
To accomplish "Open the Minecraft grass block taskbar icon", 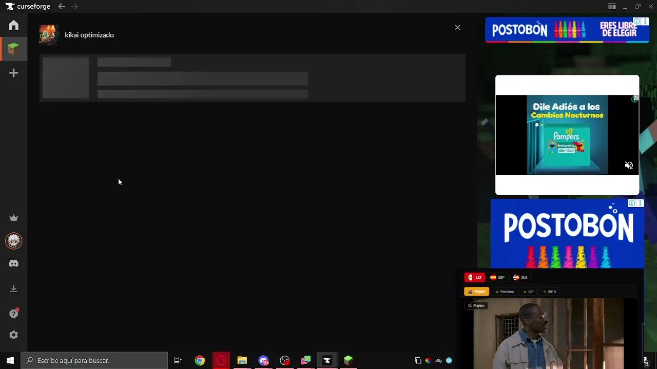I will pyautogui.click(x=349, y=360).
